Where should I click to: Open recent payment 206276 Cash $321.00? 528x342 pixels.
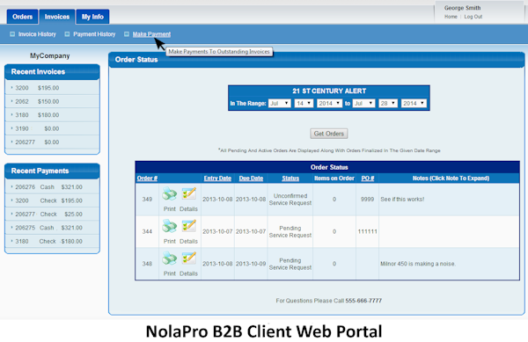click(x=52, y=187)
